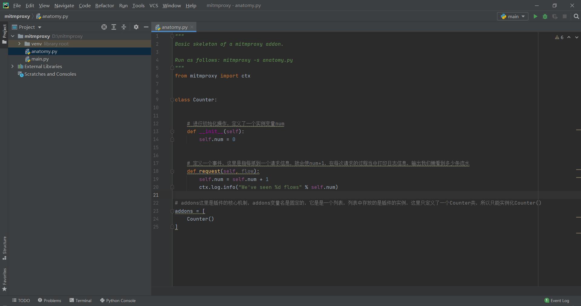581x306 pixels.
Task: Expand the venv folder
Action: click(x=19, y=44)
